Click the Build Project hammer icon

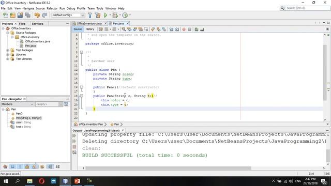[x=90, y=15]
